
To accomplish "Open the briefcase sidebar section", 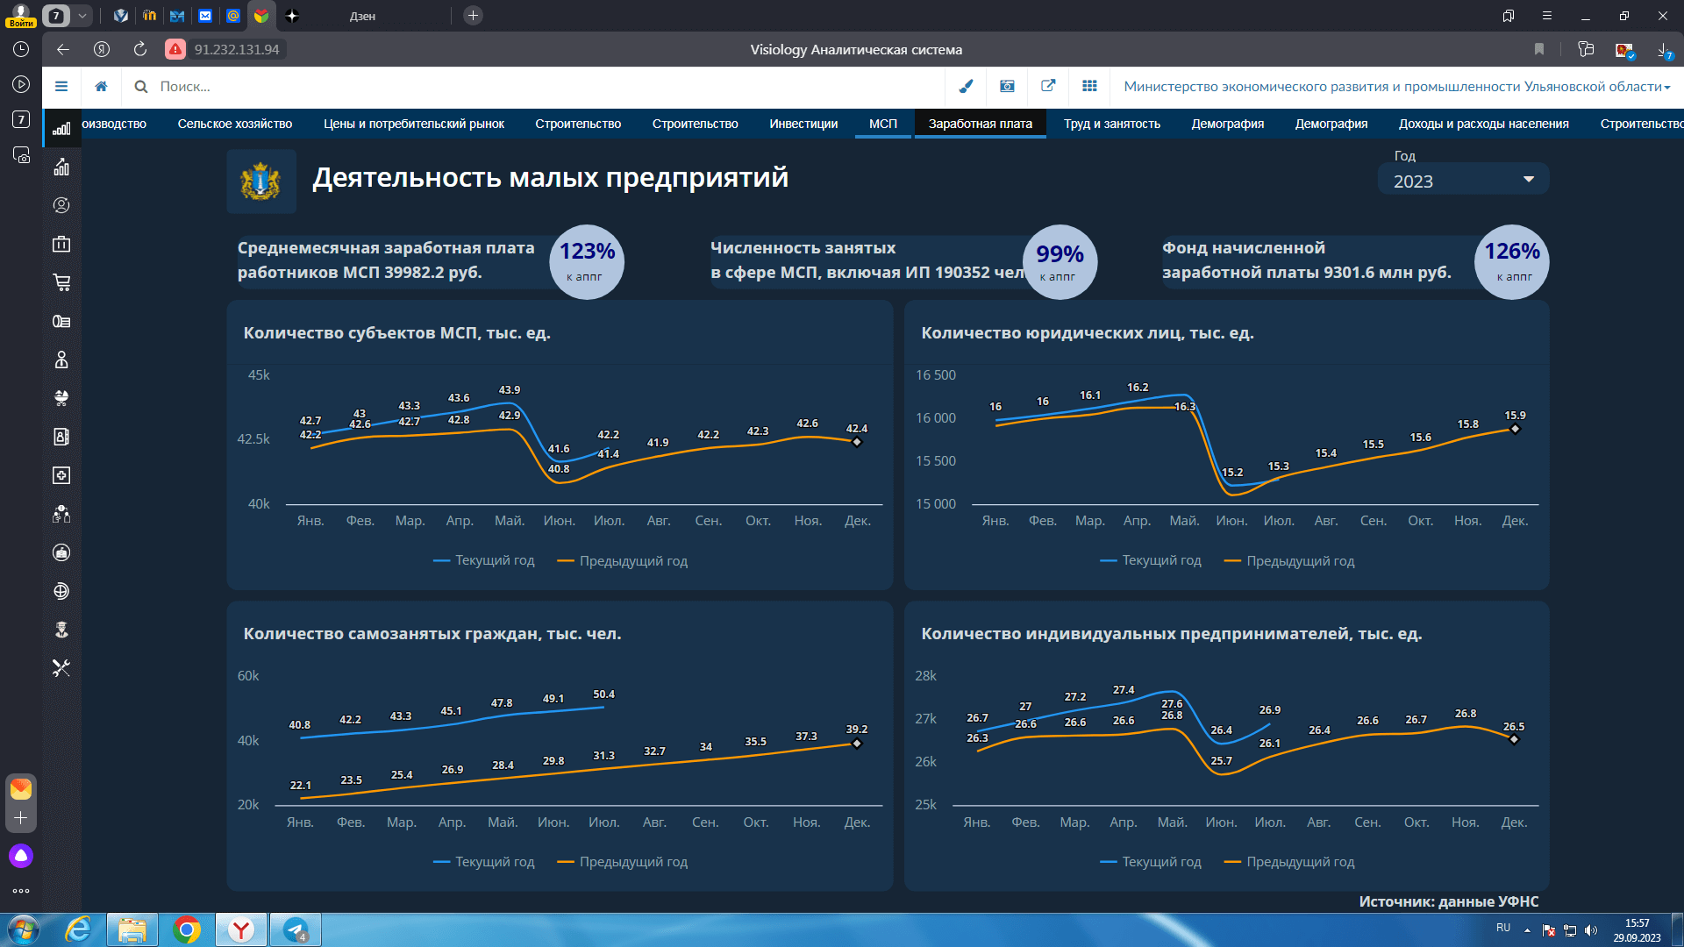I will (61, 244).
